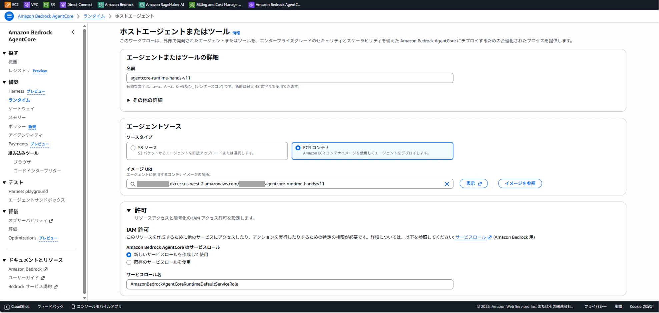This screenshot has width=659, height=313.
Task: Open the Amazon Bedrock AgentCore shortcut icon
Action: [251, 5]
